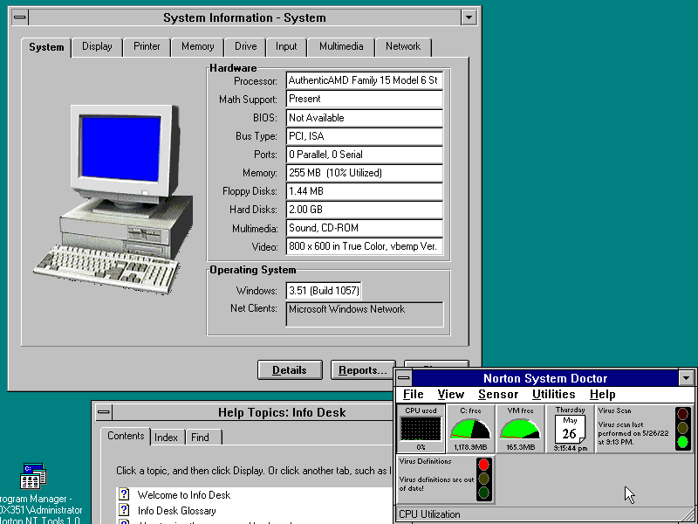
Task: Click the May 26 calendar sensor
Action: pos(570,429)
